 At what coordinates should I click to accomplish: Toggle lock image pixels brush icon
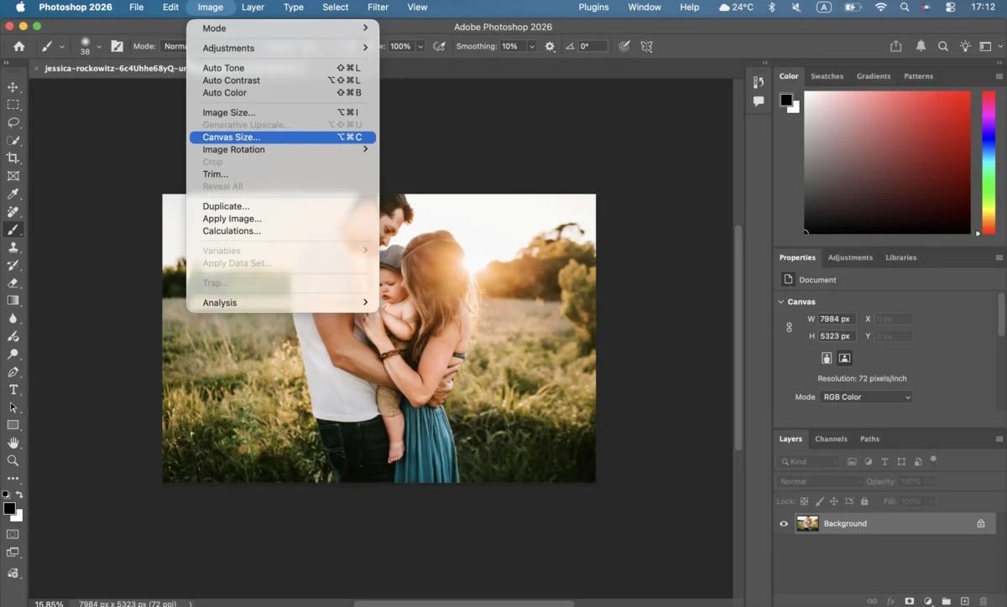(819, 501)
